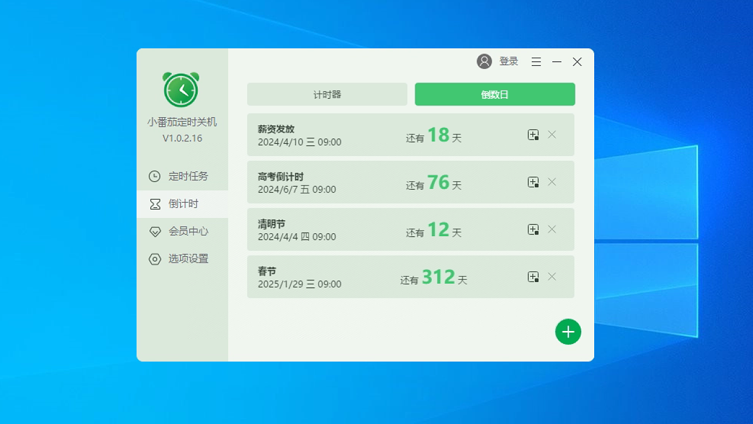The height and width of the screenshot is (424, 753).
Task: Select the 倒计时 hourglass icon in sidebar
Action: pos(154,204)
